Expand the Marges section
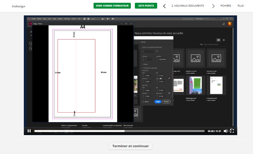The width and height of the screenshot is (253, 154). click(145, 64)
